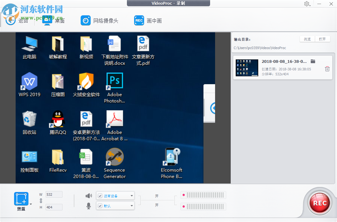Click the speaker audio icon
The height and width of the screenshot is (222, 337).
click(x=88, y=196)
